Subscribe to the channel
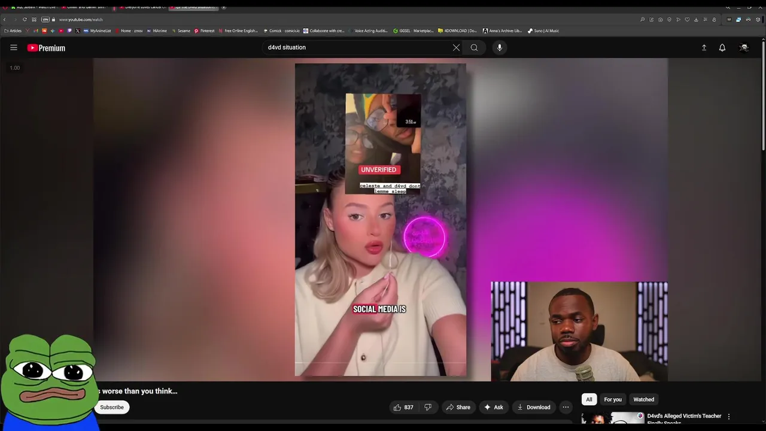The height and width of the screenshot is (431, 766). click(x=112, y=407)
